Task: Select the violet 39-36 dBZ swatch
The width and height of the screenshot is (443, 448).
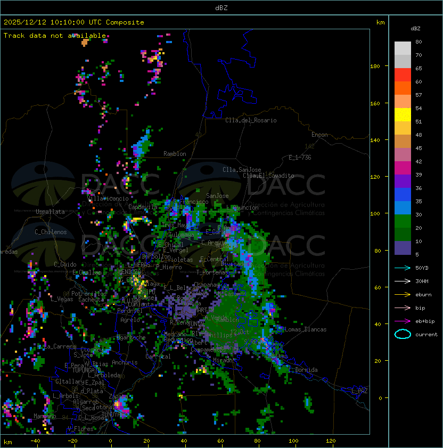Action: click(403, 181)
